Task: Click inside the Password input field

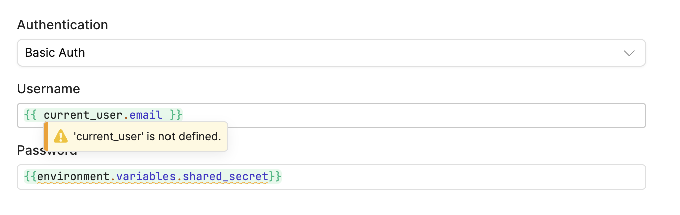Action: click(x=331, y=177)
